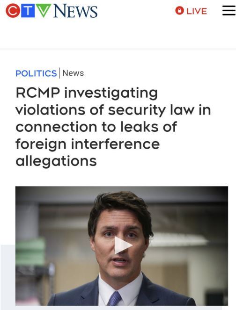
Task: Click the green V triangle in logo
Action: click(x=44, y=10)
